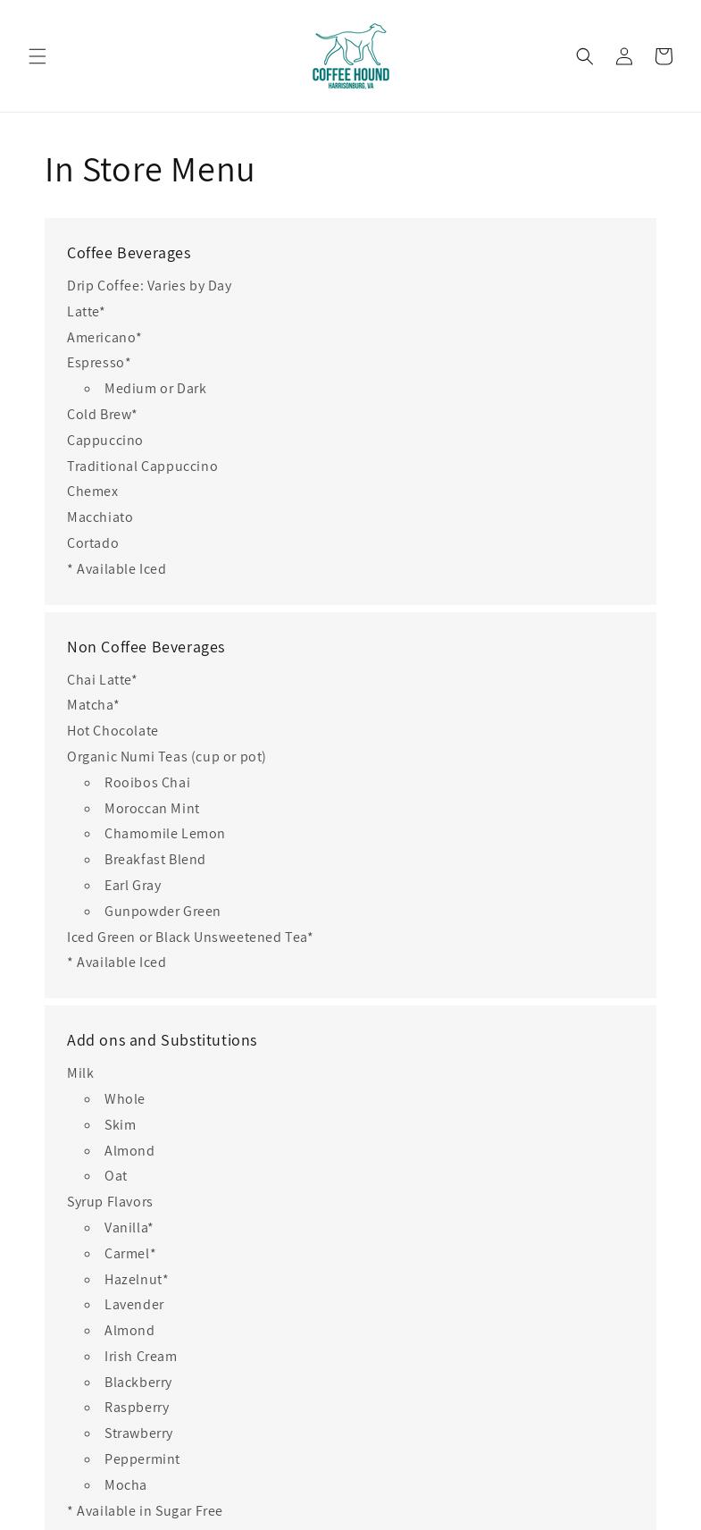
Task: Click the Coffee Hound logo
Action: (350, 55)
